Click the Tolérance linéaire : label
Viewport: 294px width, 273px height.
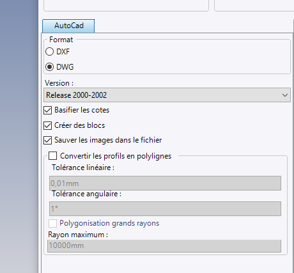click(x=83, y=168)
